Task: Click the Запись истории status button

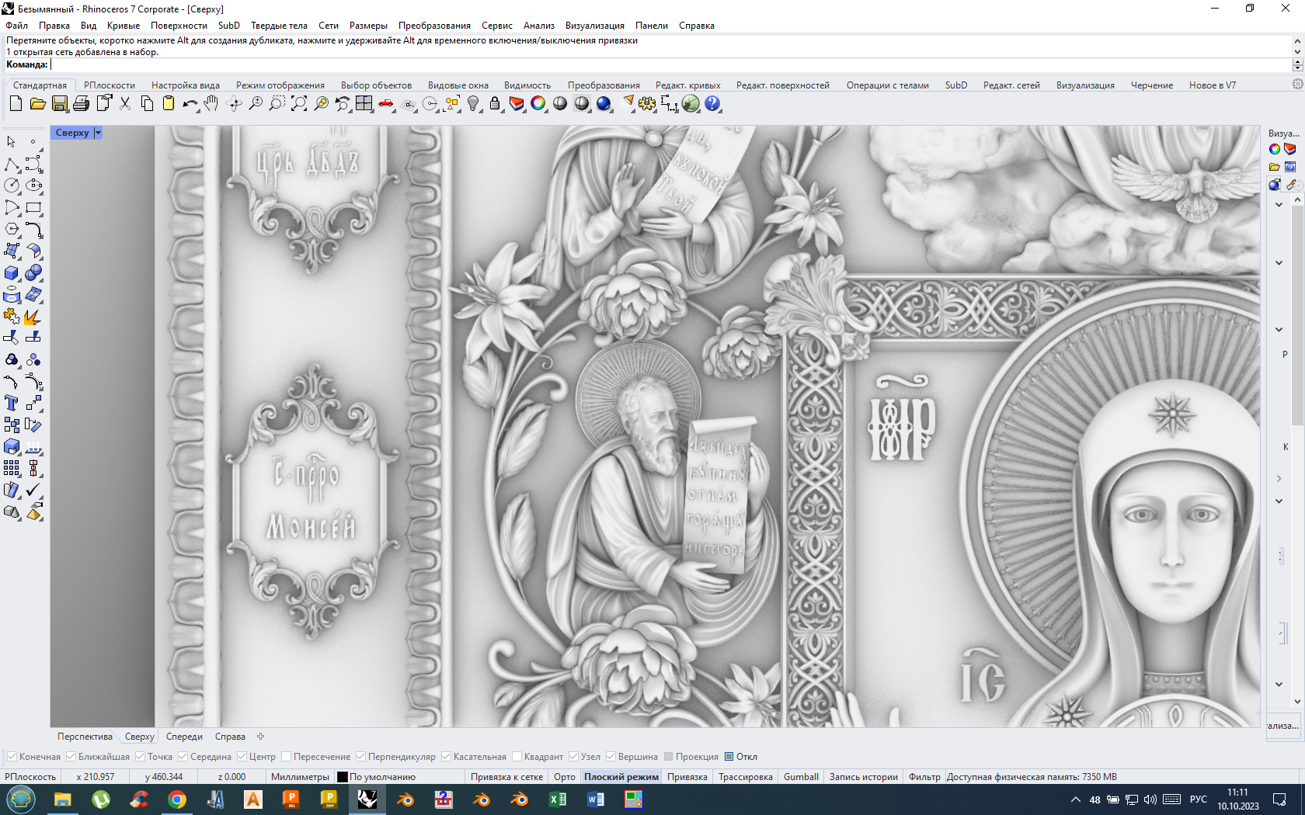Action: [863, 777]
